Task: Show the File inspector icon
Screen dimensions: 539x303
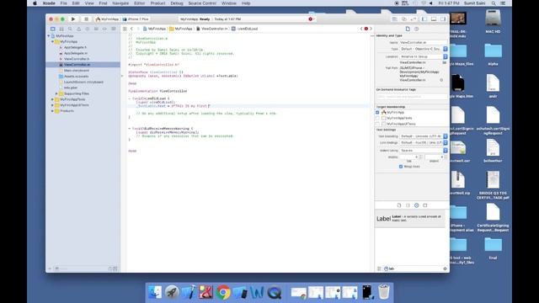Action: [408, 29]
